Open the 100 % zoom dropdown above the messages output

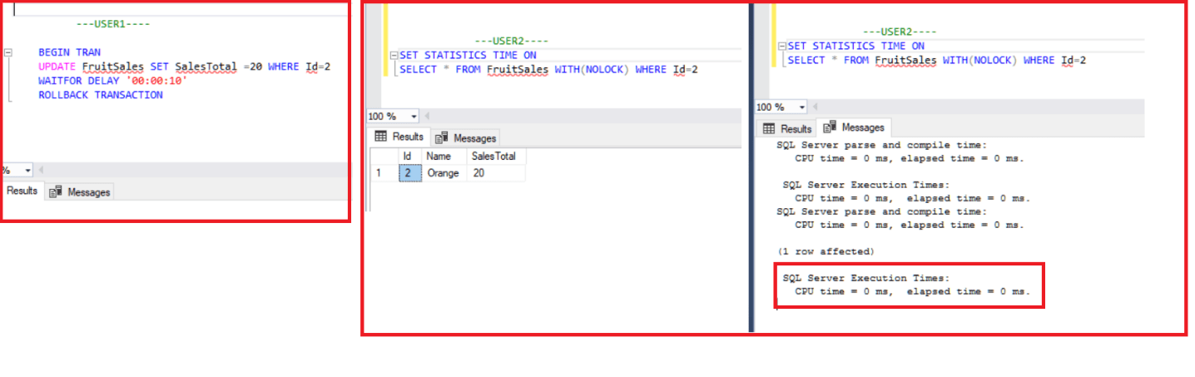point(801,107)
